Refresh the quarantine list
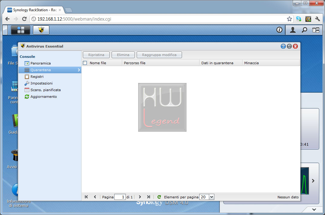Image resolution: width=325 pixels, height=215 pixels. click(159, 197)
